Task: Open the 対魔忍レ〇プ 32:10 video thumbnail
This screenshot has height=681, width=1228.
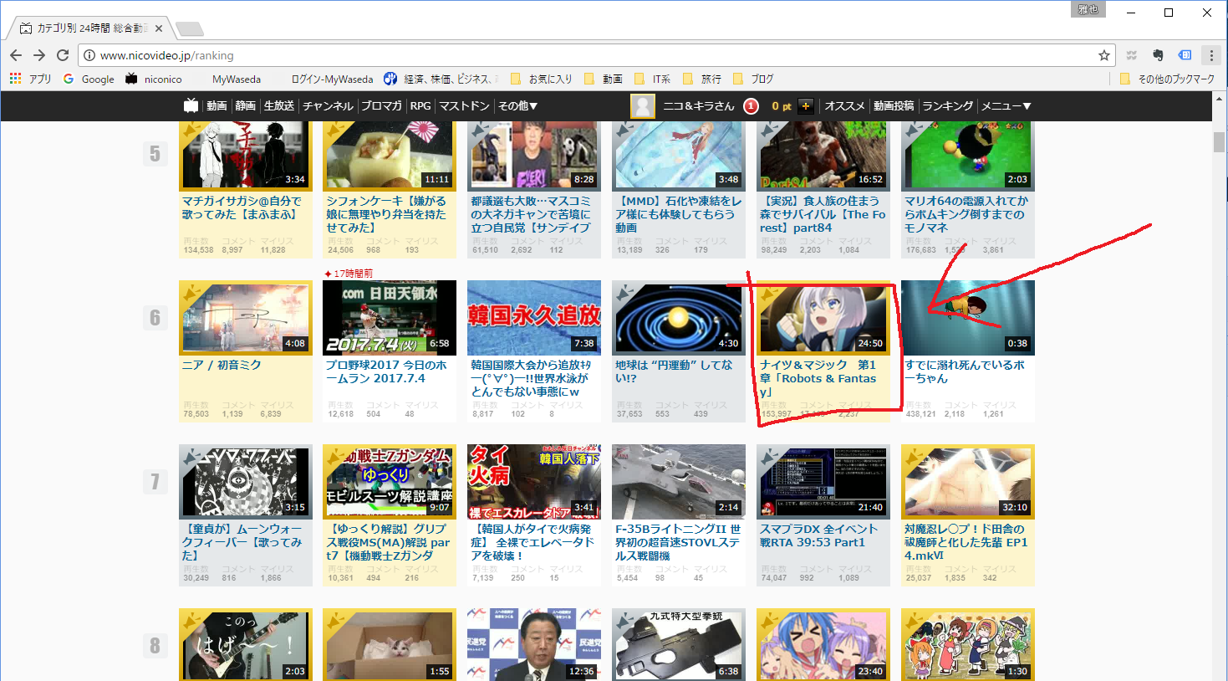Action: coord(968,481)
